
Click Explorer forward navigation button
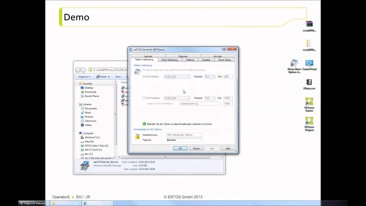[x=83, y=70]
